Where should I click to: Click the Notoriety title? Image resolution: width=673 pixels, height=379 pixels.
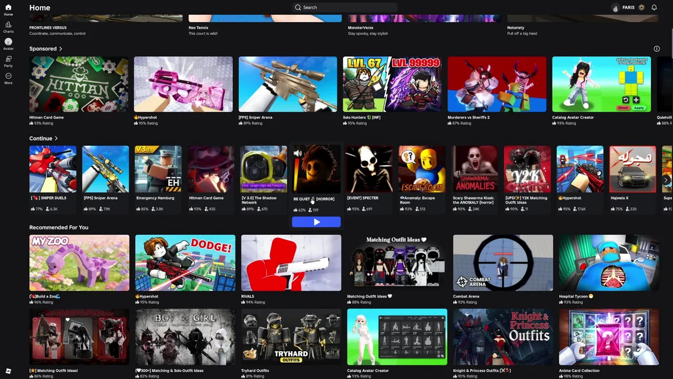515,28
